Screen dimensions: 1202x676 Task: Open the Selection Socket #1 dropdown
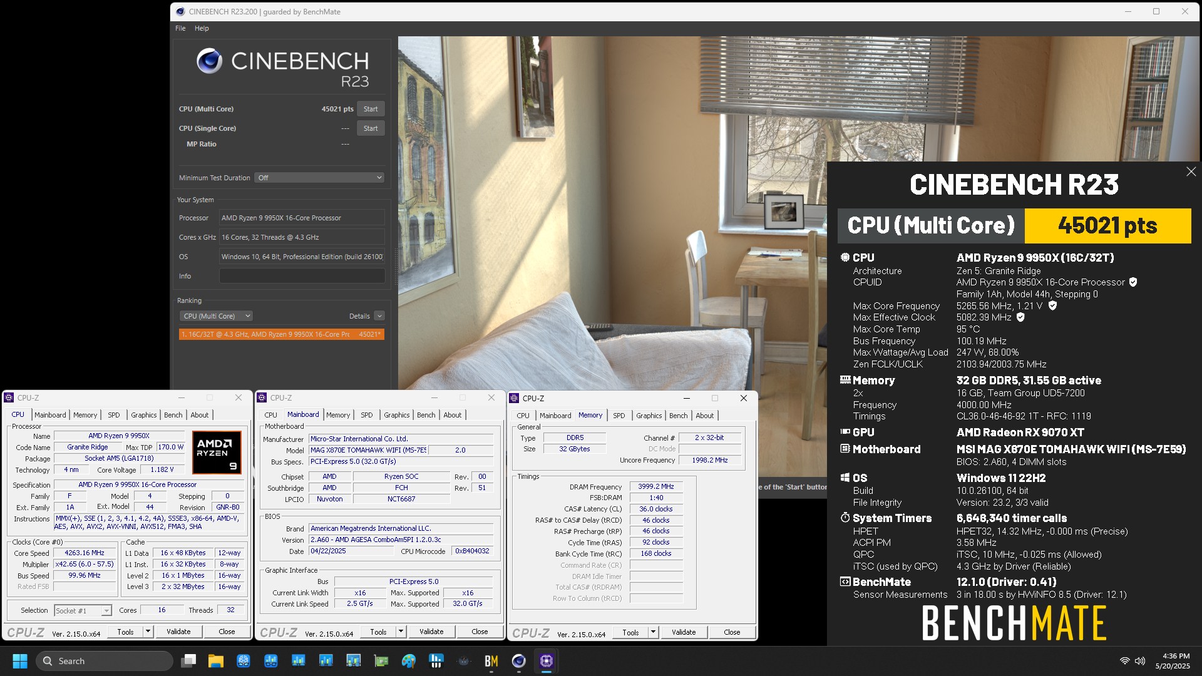click(83, 610)
